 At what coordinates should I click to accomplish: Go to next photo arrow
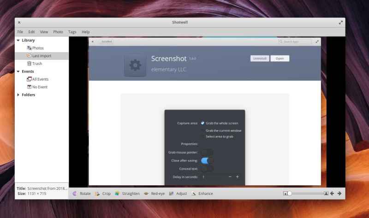339,194
